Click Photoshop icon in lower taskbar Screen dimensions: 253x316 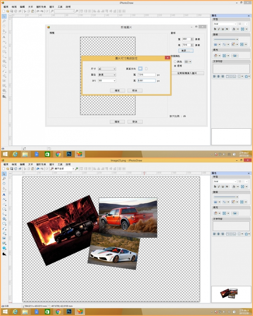69,311
